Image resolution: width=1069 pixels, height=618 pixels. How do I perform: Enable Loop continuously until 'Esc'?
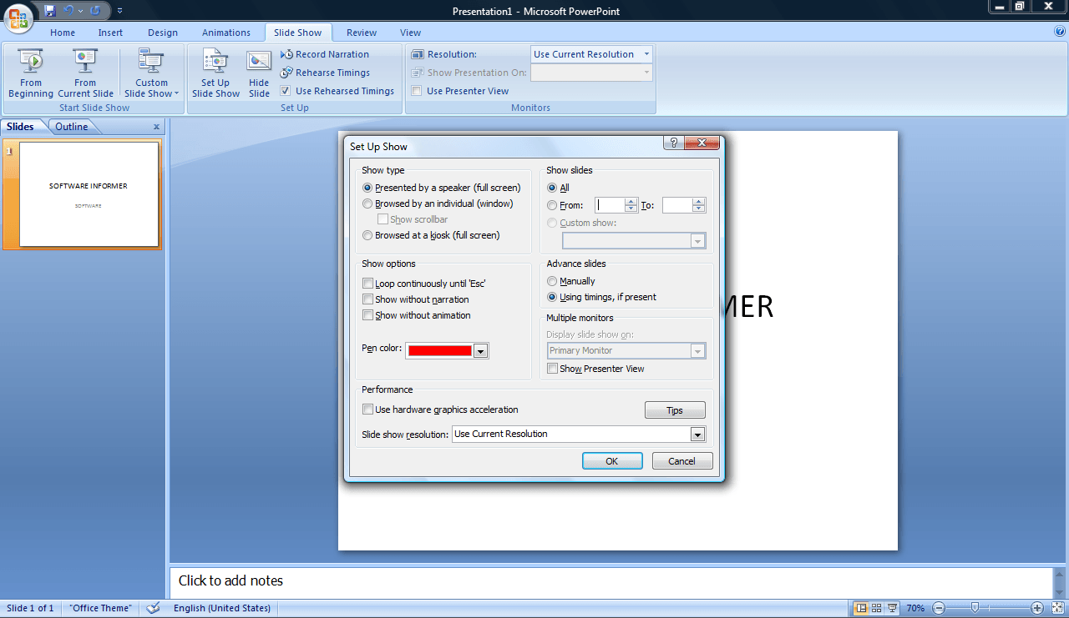coord(367,283)
